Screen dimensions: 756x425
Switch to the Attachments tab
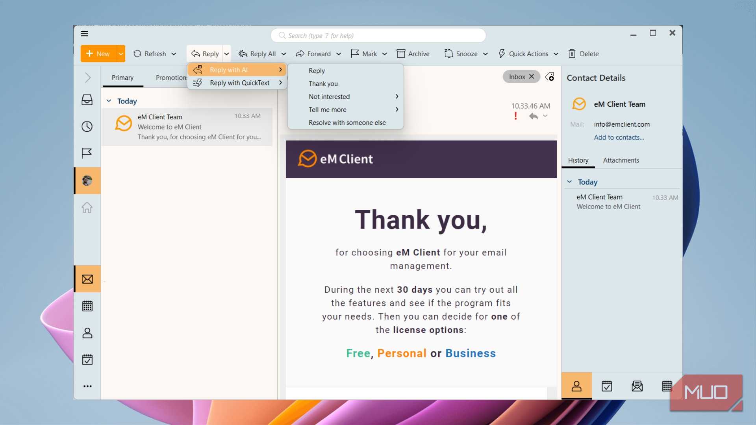(621, 160)
